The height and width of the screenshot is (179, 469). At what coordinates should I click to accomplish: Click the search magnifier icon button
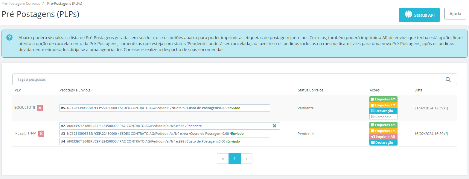448,79
